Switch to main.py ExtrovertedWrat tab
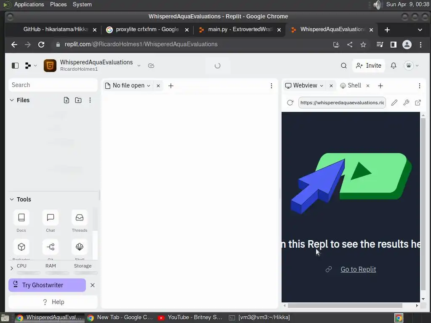Viewport: 431px width, 323px height. [240, 29]
